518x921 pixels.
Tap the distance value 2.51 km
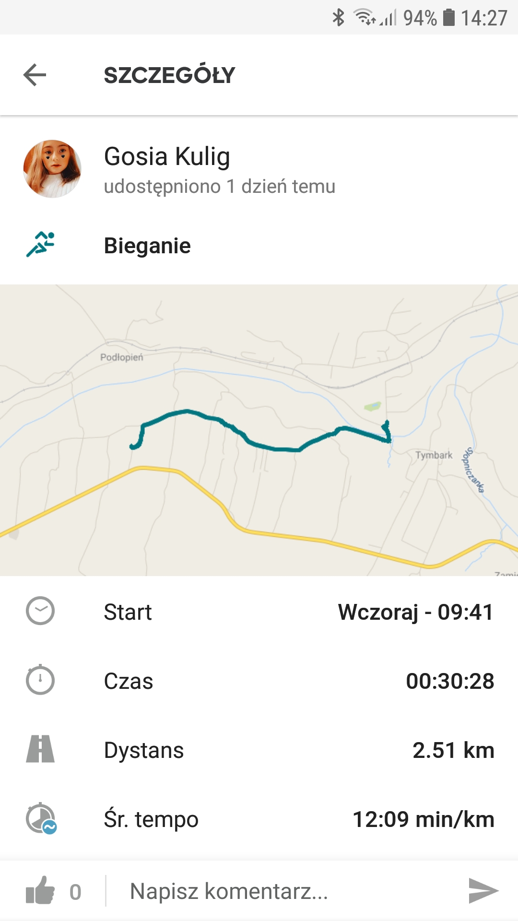coord(453,750)
